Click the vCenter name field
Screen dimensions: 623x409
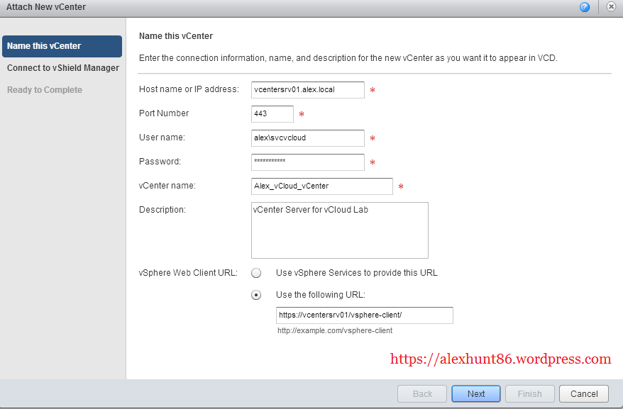[x=322, y=186]
